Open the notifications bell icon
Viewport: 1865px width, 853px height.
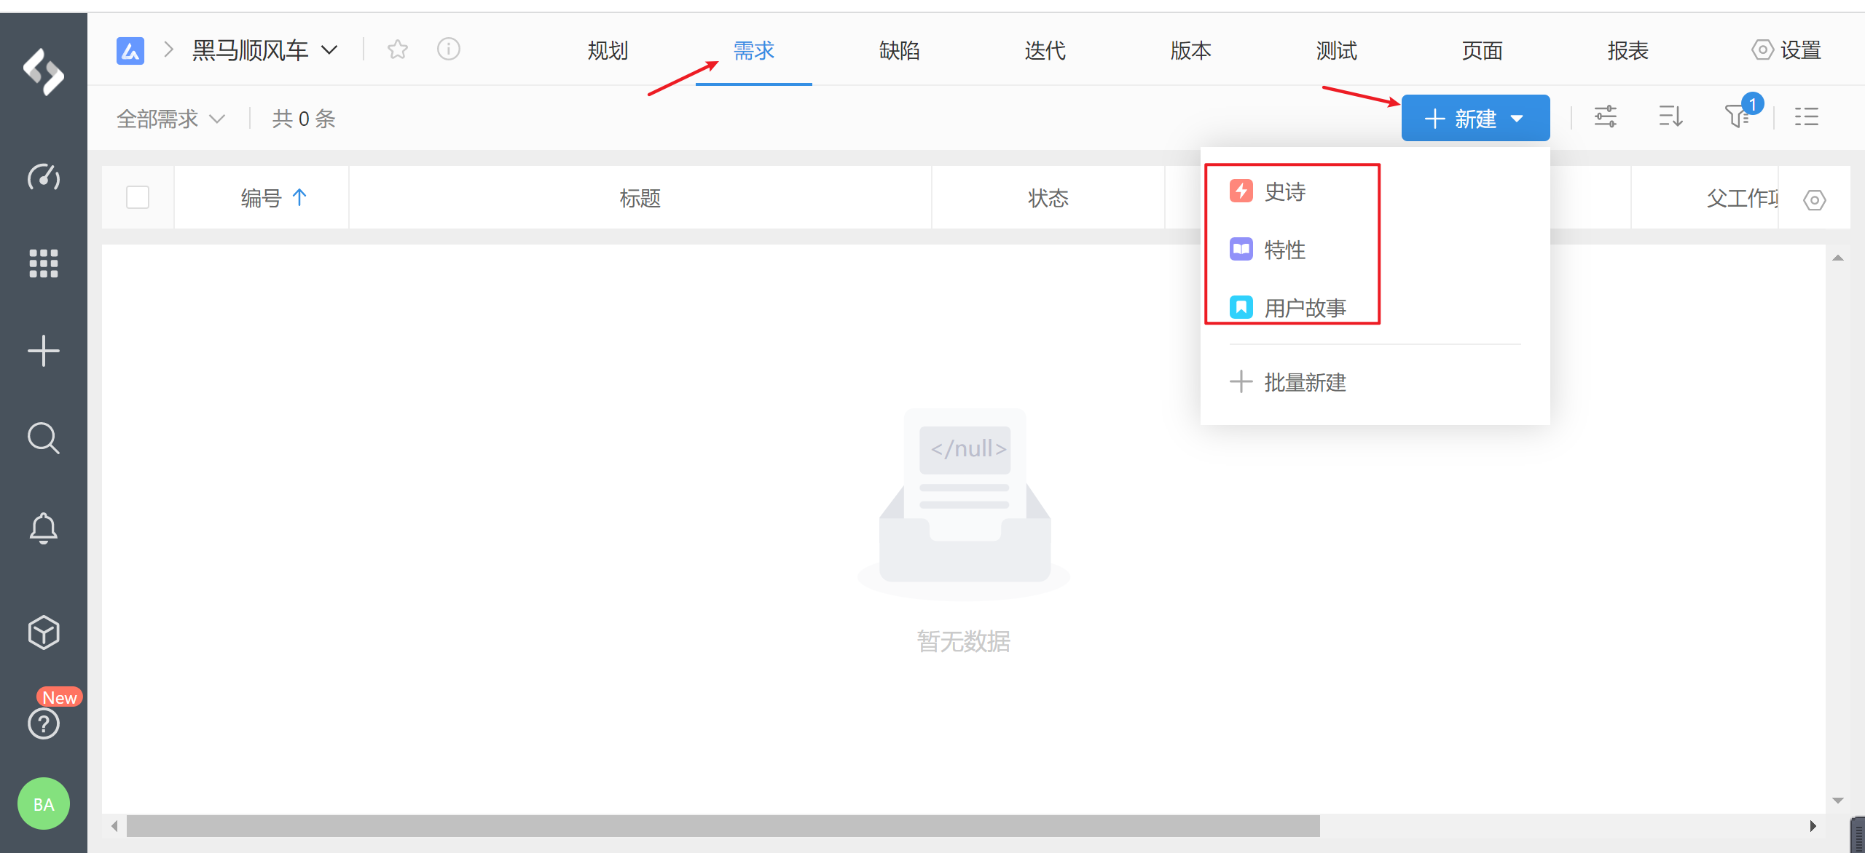click(44, 528)
